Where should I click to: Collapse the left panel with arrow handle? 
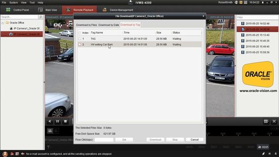tap(44, 82)
